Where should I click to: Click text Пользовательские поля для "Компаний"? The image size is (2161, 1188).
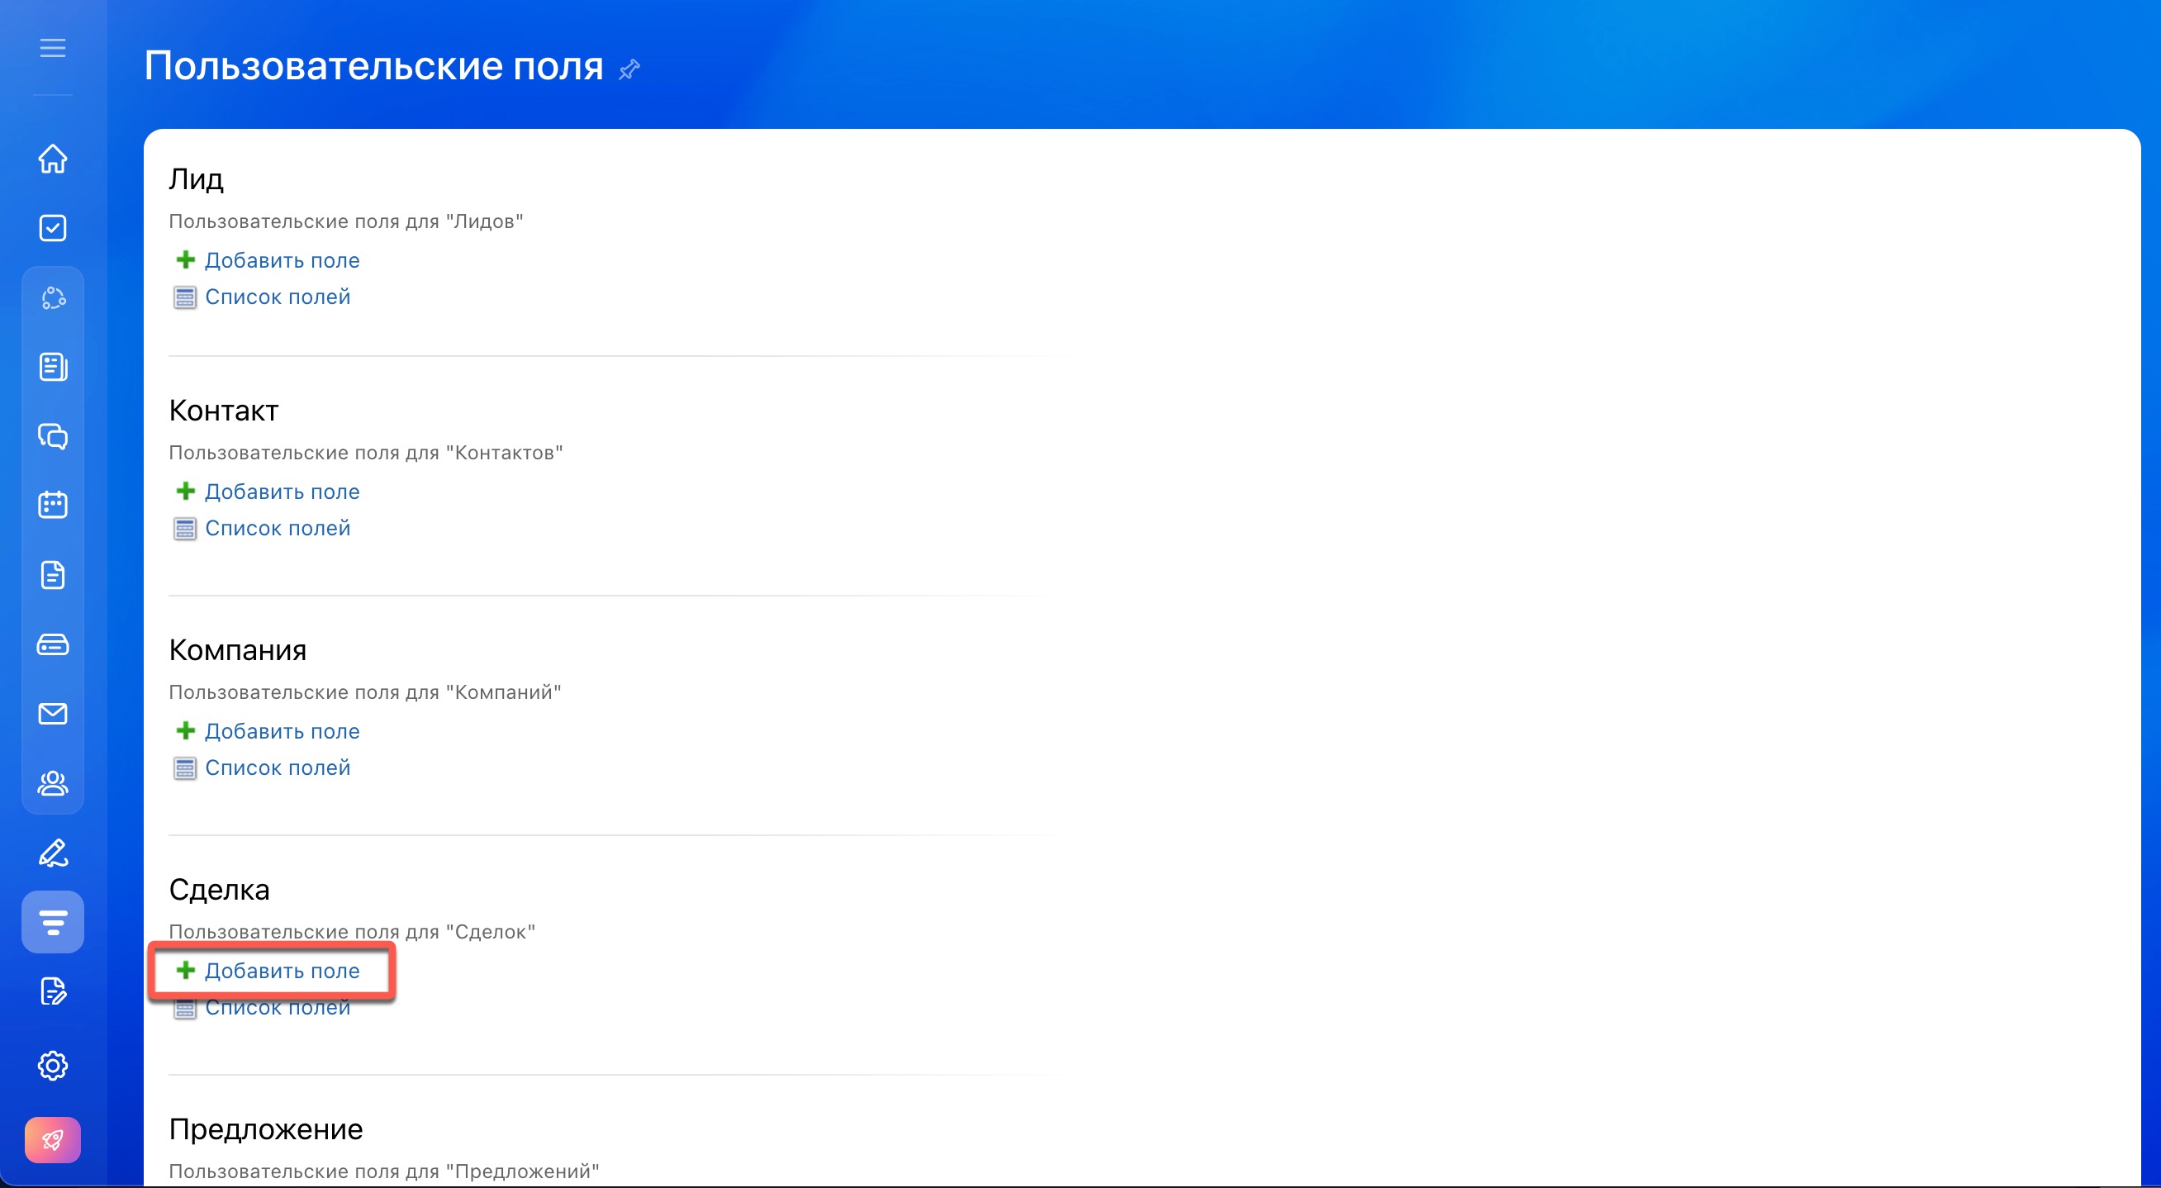pos(365,692)
